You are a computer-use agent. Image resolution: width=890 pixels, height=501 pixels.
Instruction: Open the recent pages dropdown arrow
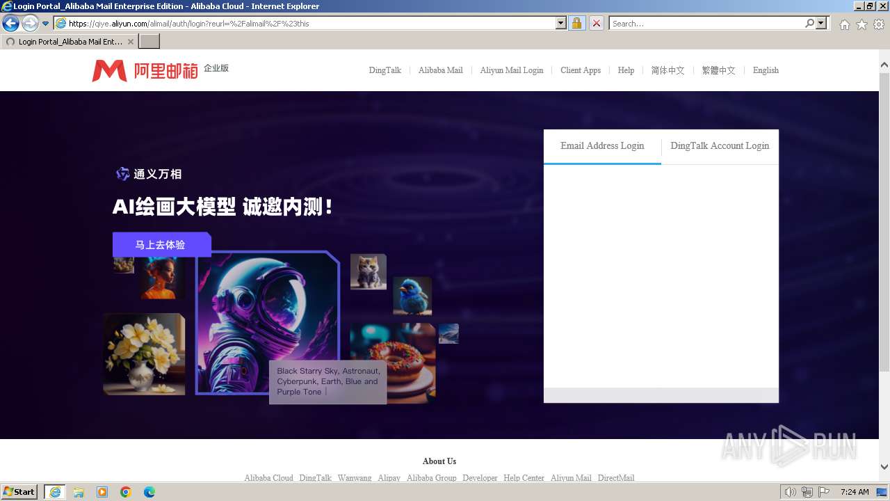pyautogui.click(x=46, y=24)
